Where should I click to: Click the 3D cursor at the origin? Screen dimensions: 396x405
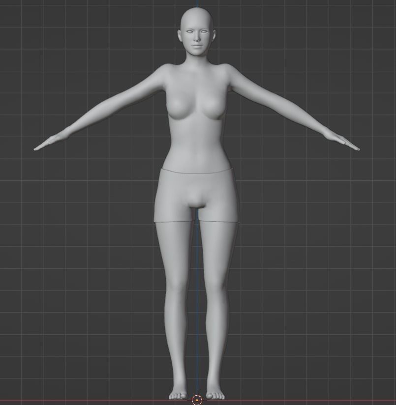(197, 400)
